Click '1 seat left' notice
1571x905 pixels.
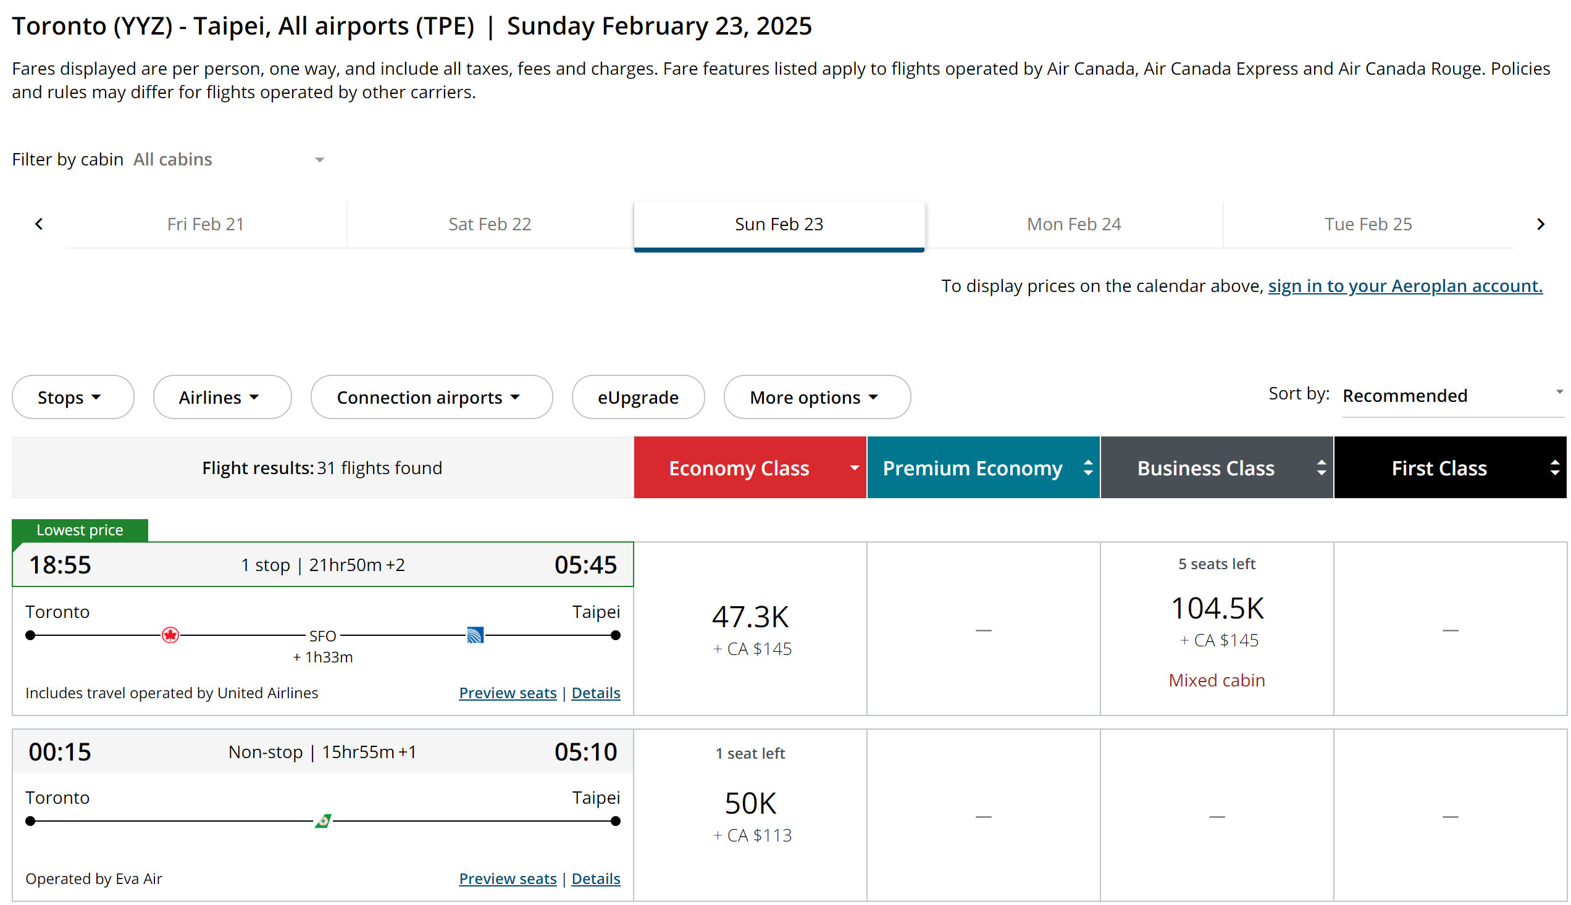point(750,753)
